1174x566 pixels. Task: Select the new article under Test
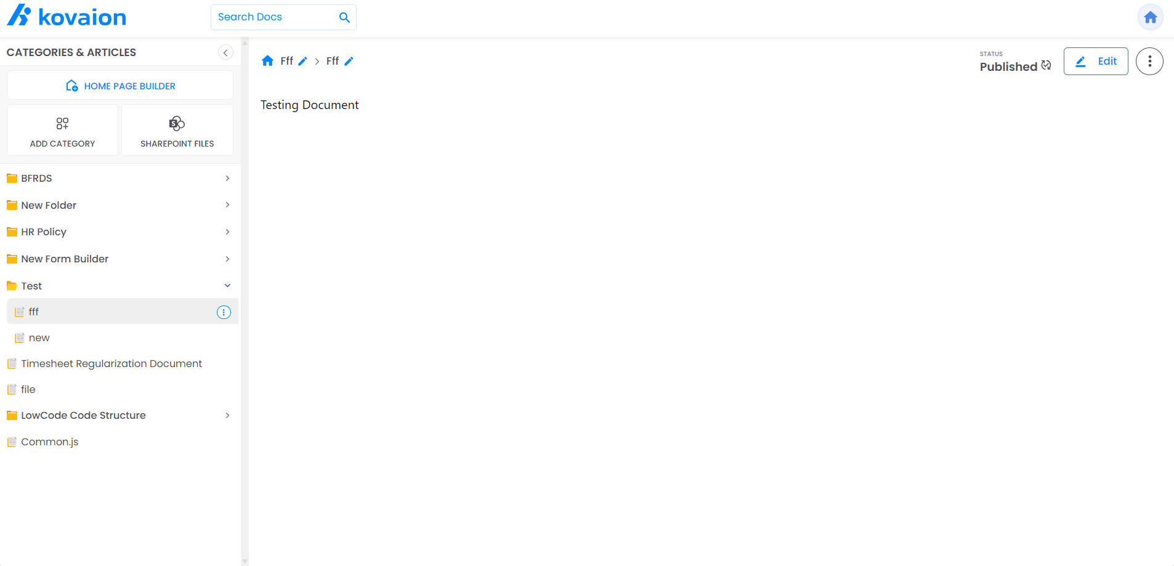39,338
